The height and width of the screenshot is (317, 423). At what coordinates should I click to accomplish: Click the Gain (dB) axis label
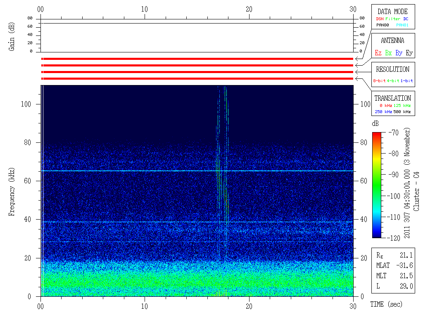11,37
